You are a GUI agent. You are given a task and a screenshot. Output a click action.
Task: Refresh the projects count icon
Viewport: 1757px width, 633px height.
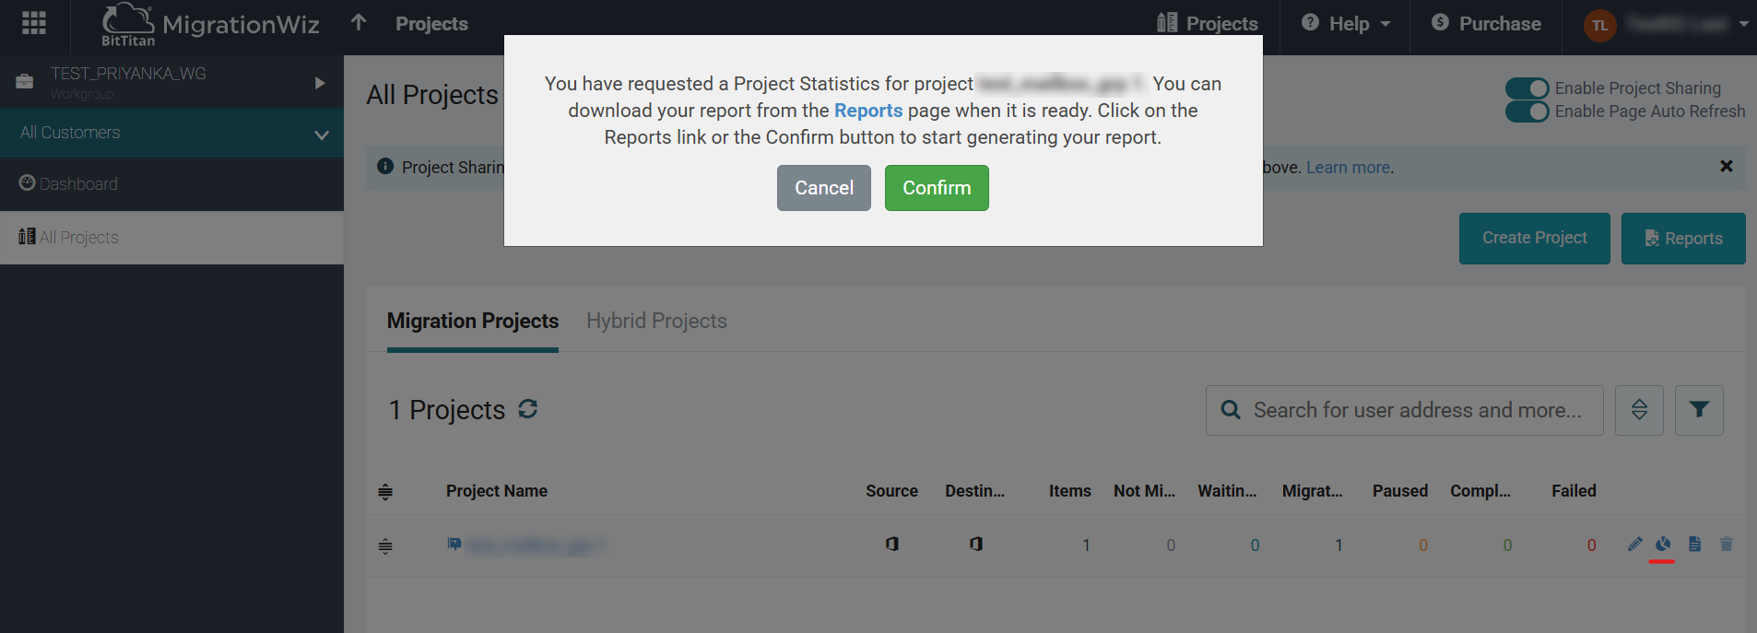coord(527,409)
